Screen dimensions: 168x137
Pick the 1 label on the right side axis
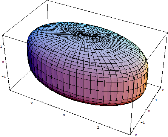pyautogui.click(x=156, y=100)
